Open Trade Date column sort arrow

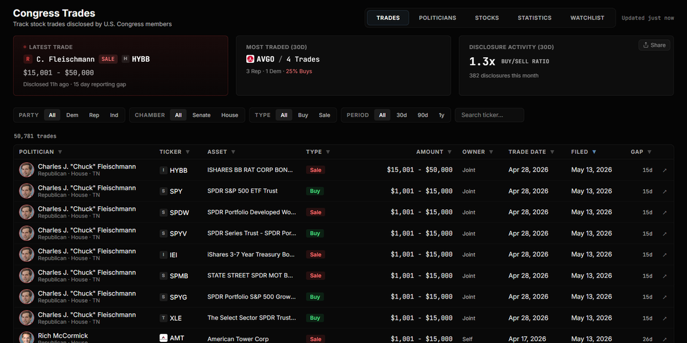pos(552,152)
